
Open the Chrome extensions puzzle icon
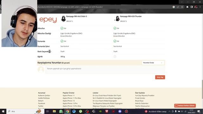pyautogui.click(x=187, y=7)
